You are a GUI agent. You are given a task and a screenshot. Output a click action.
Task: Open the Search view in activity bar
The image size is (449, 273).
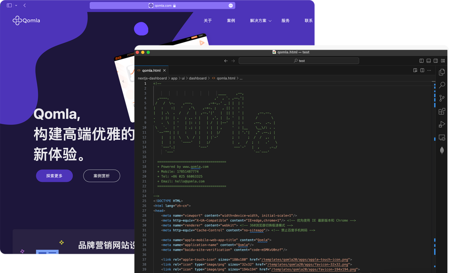click(x=442, y=85)
